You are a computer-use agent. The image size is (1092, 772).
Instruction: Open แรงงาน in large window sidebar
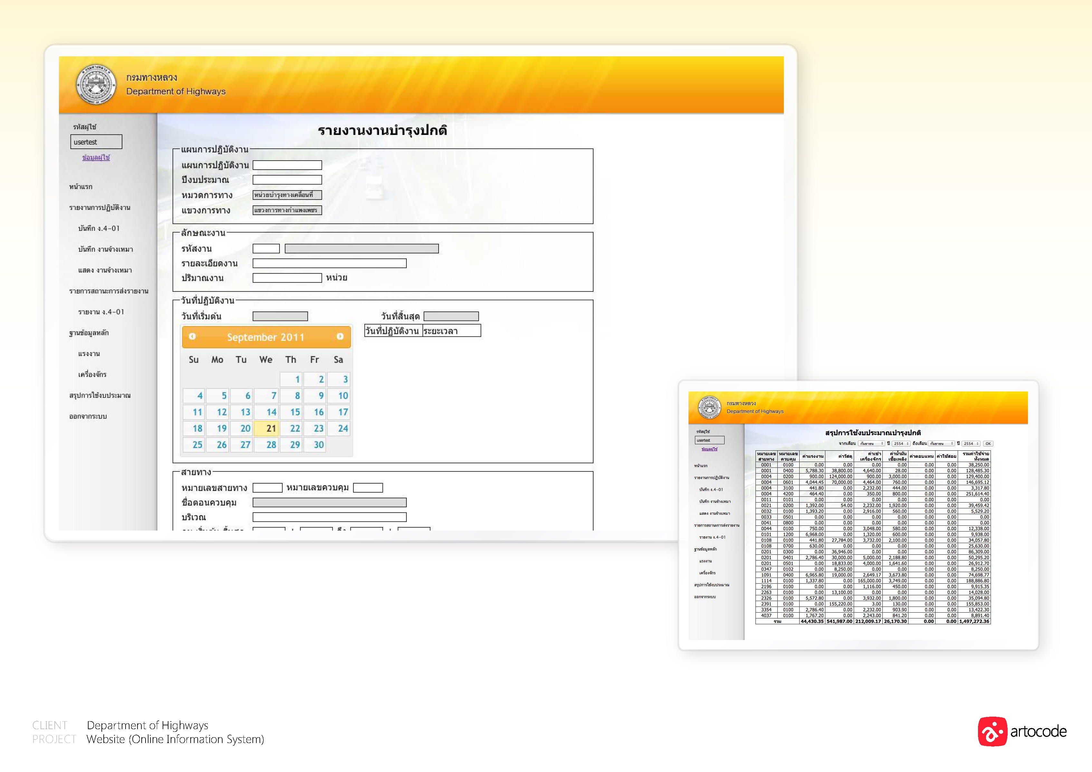click(89, 354)
